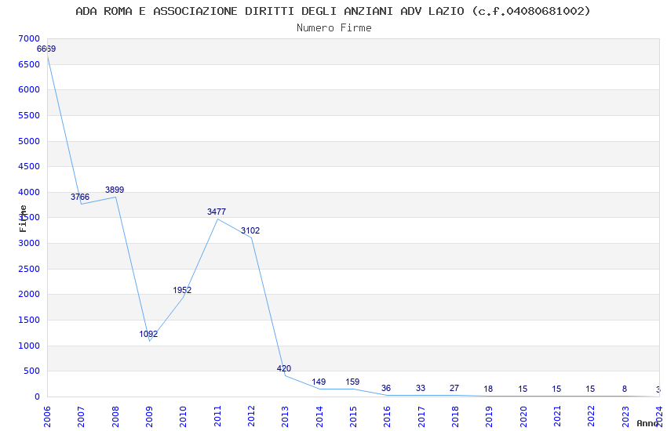Click the Numero Firme subtitle

tap(334, 28)
